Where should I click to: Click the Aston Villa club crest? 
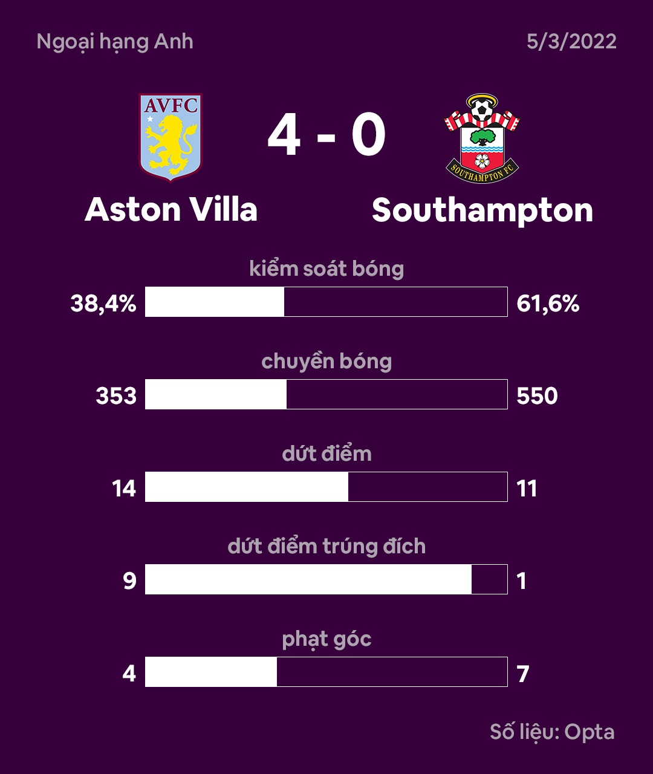[171, 137]
